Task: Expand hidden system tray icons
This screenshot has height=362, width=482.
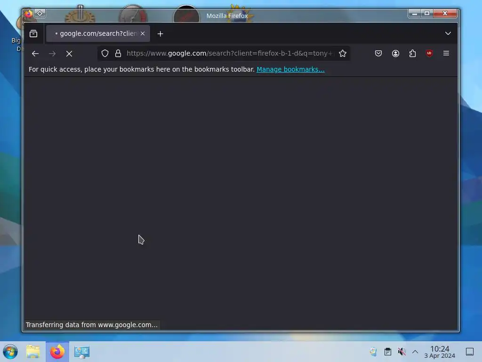Action: (x=415, y=352)
